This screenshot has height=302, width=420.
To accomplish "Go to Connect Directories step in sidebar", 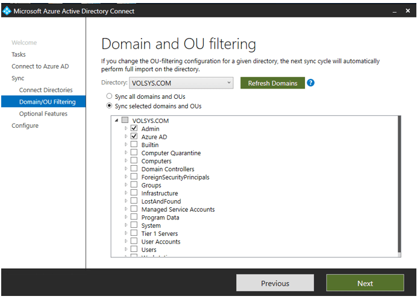I will tap(46, 90).
